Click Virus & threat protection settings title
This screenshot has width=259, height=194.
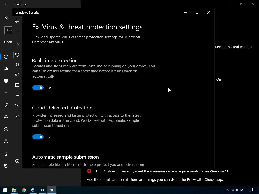click(x=92, y=27)
